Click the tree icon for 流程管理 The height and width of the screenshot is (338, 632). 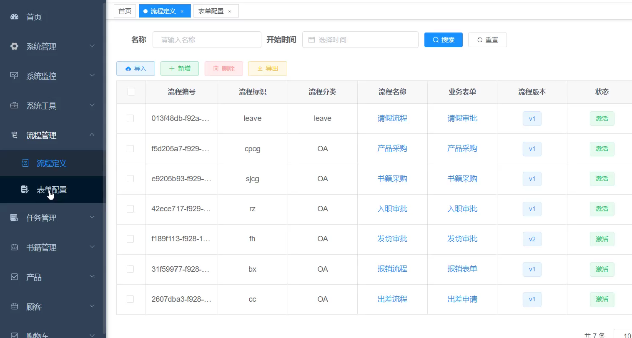click(x=14, y=135)
